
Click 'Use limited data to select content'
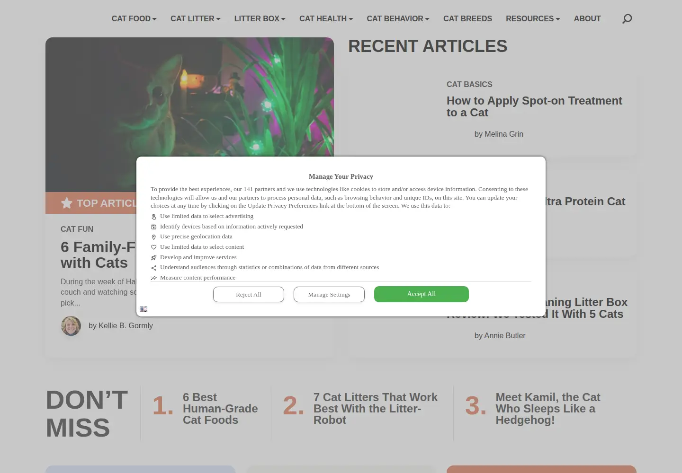[x=202, y=247]
